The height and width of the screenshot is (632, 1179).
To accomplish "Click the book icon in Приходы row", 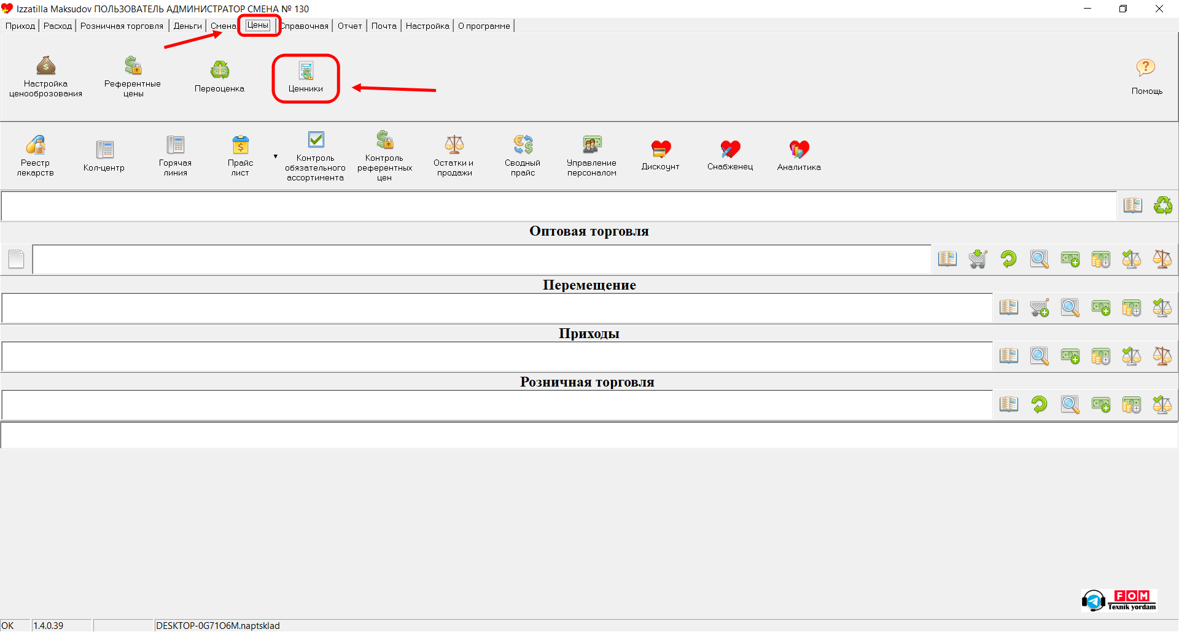I will pyautogui.click(x=1009, y=356).
